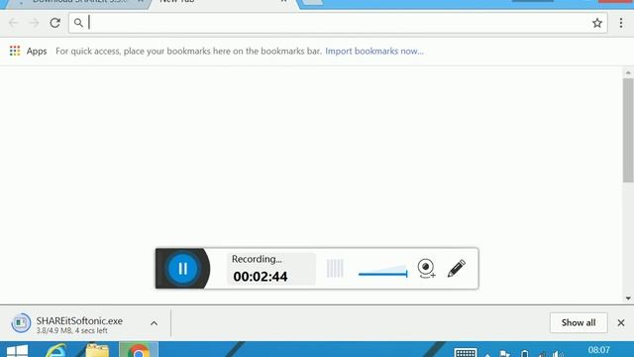Screen dimensions: 634x357
Task: Click the recorder drag grip handle
Action: pyautogui.click(x=335, y=269)
